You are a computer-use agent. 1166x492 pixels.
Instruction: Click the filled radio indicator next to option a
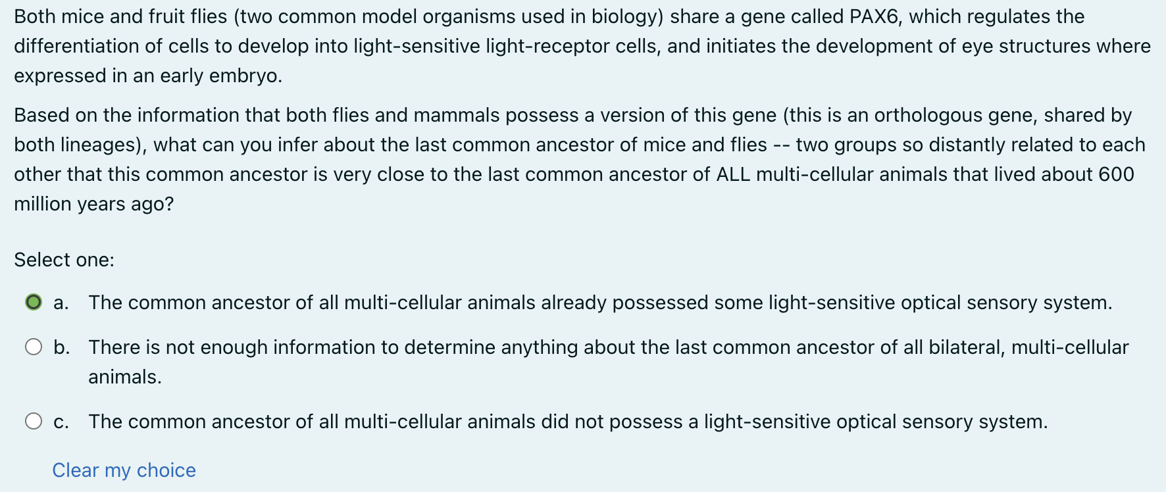33,302
